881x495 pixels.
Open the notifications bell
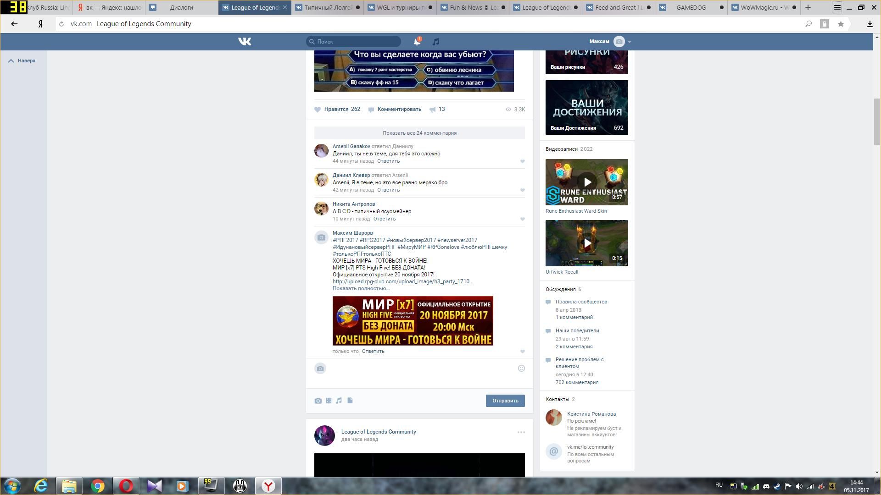(417, 42)
